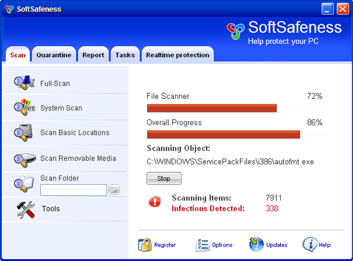Click the red infection alert icon
The width and height of the screenshot is (353, 261).
click(155, 201)
